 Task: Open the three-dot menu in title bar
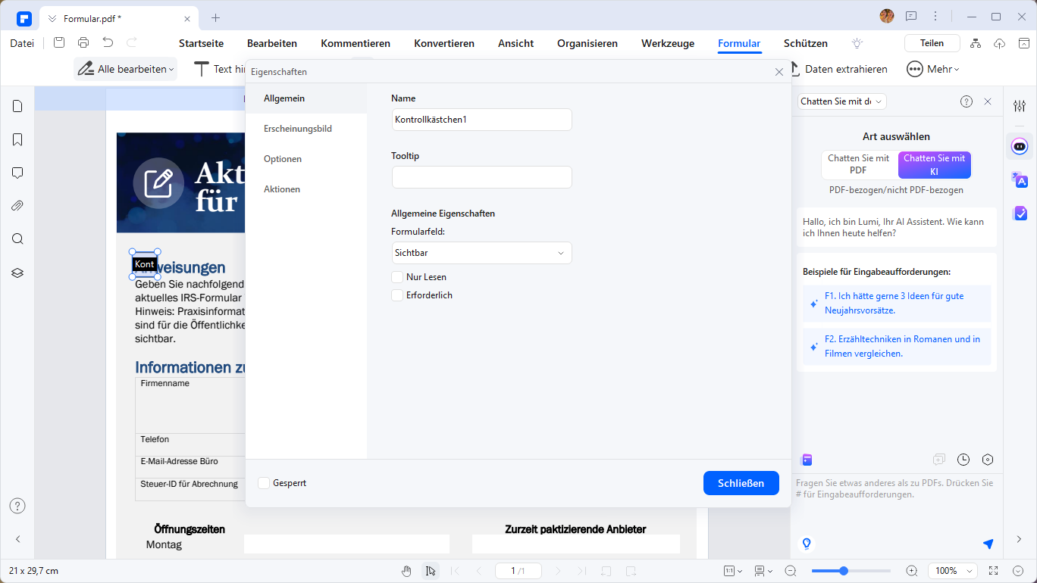point(935,16)
